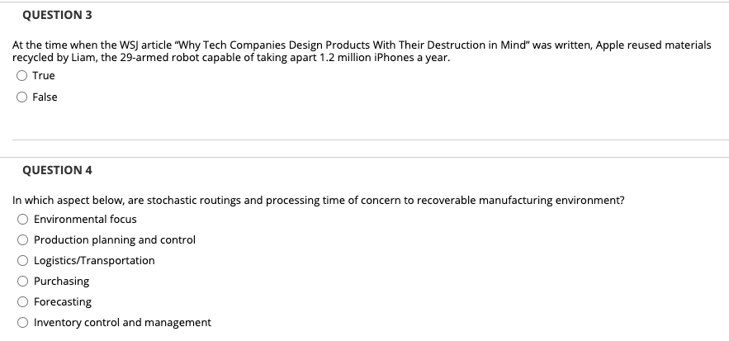Select the Inventory control and management radio button

pos(23,322)
